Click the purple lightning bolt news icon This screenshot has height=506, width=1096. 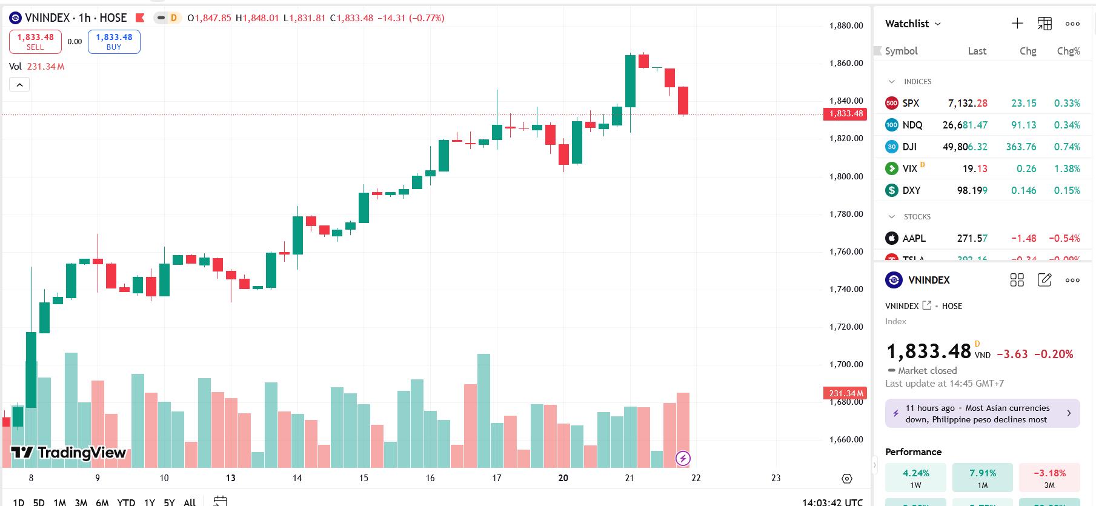tap(683, 458)
